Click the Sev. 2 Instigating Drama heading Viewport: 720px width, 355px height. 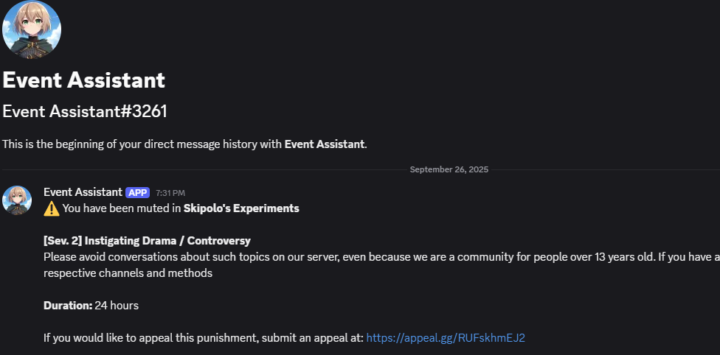(x=147, y=241)
